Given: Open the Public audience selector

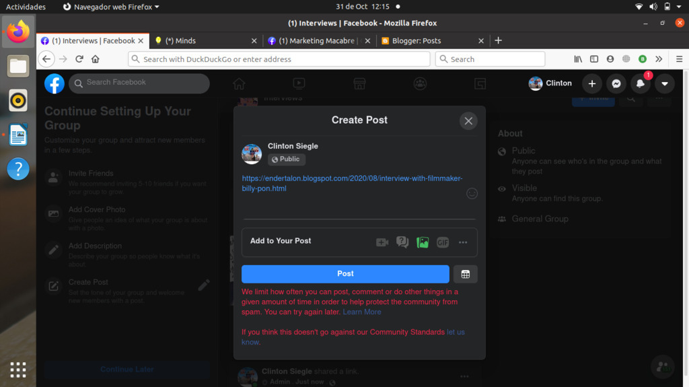Looking at the screenshot, I should point(287,160).
